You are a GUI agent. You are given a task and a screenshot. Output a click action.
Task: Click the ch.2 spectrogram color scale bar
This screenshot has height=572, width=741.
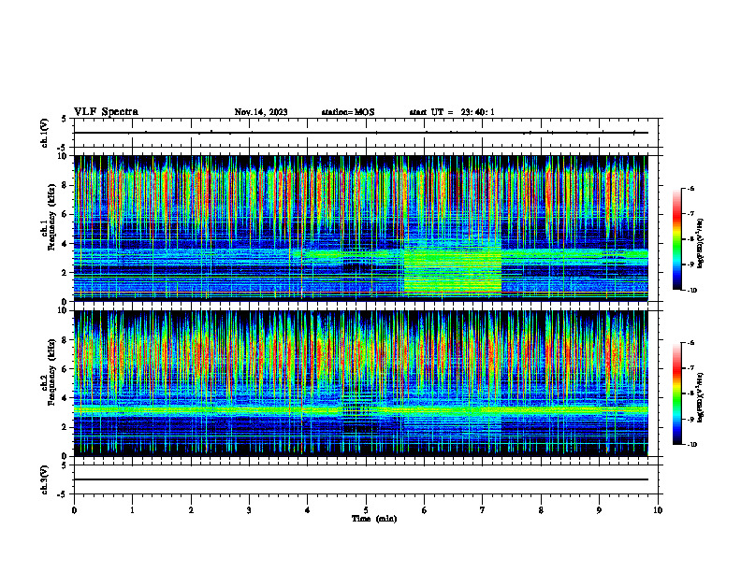677,393
